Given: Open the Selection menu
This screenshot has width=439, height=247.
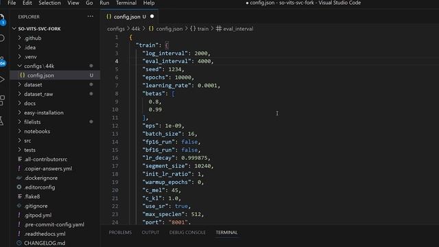Looking at the screenshot, I should tap(49, 3).
